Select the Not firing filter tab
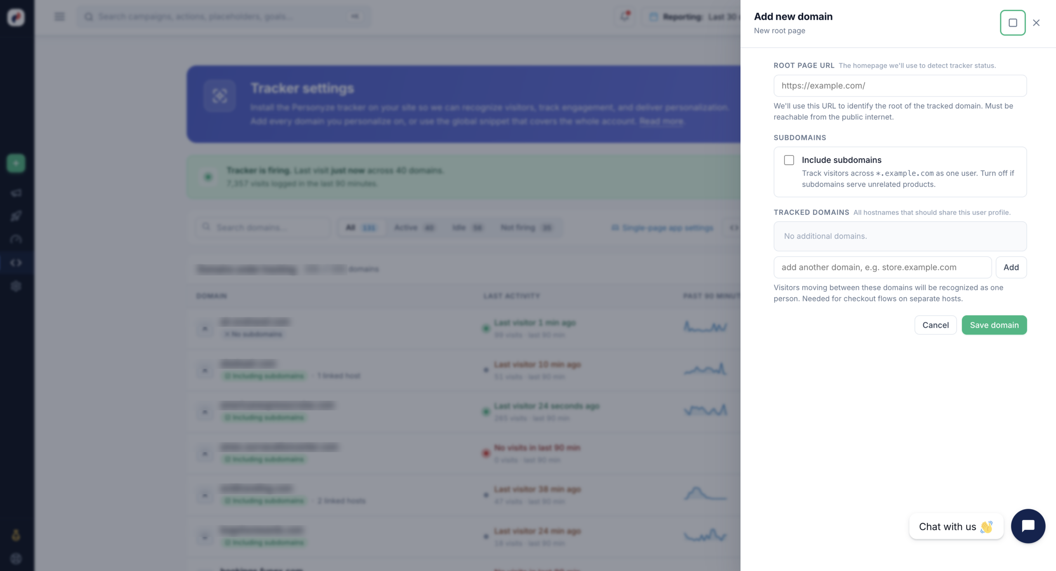Screen dimensions: 1056x571 [x=526, y=228]
